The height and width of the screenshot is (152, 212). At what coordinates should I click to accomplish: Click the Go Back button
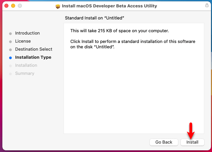tap(164, 142)
